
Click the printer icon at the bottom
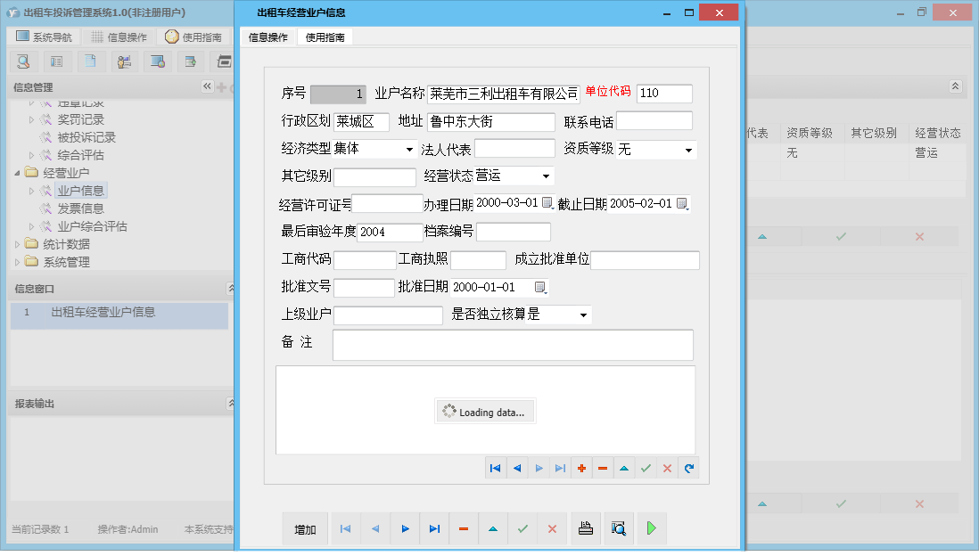(x=586, y=528)
